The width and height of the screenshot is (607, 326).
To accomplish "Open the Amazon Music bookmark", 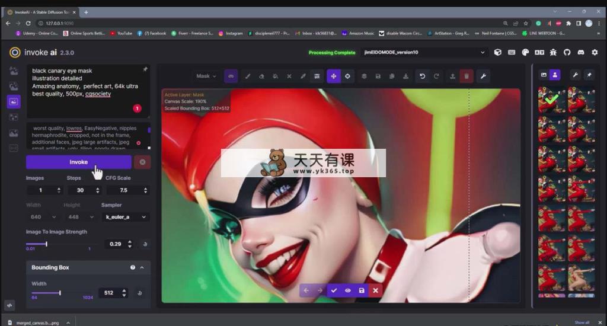I will [358, 34].
